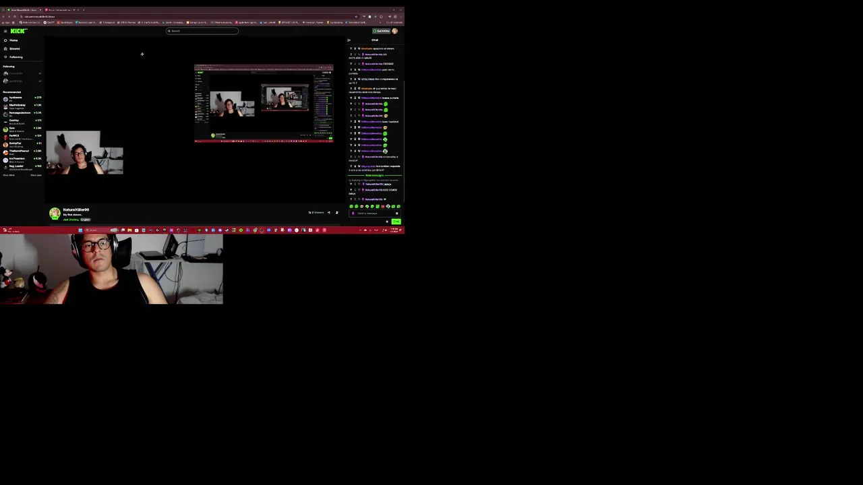Open recommended channel Rampagejackson
This screenshot has height=485, width=863.
[22, 113]
